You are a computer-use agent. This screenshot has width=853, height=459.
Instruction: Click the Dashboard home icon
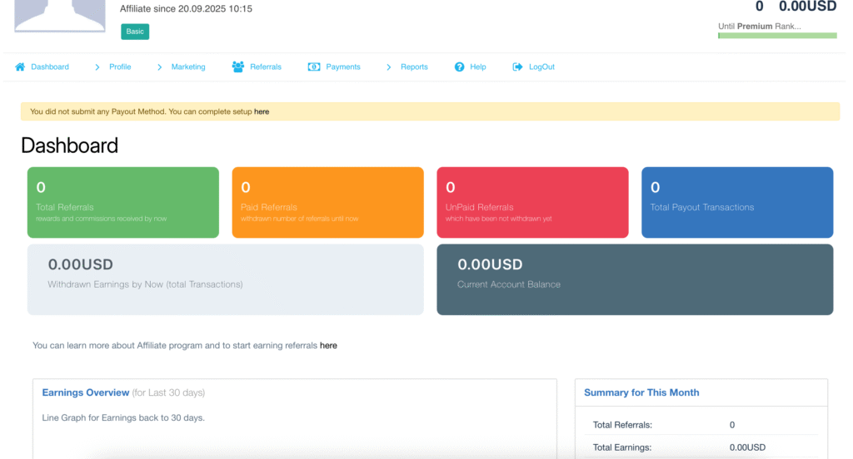pyautogui.click(x=20, y=67)
